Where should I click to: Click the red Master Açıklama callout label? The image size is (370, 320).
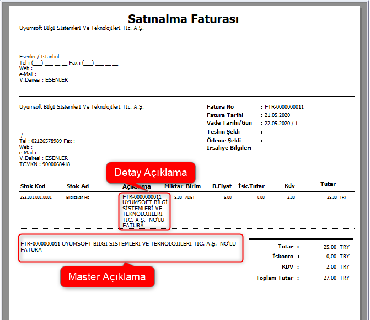click(107, 276)
